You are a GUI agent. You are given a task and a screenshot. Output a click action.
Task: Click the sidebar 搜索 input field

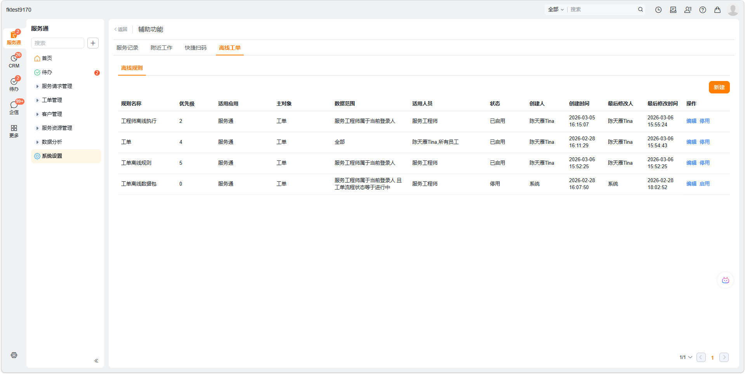[x=57, y=43]
